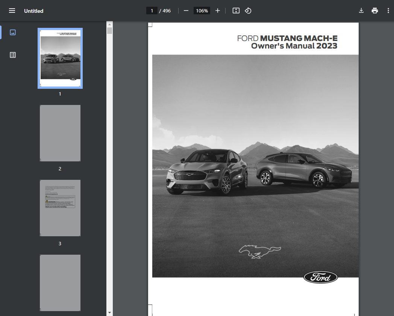Open the page 2 blank thumbnail
This screenshot has width=394, height=316.
[x=60, y=133]
